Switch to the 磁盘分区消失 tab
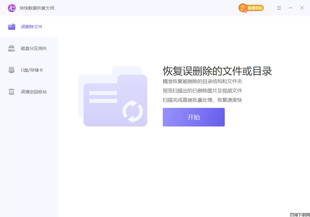This screenshot has height=217, width=310. coord(34,48)
